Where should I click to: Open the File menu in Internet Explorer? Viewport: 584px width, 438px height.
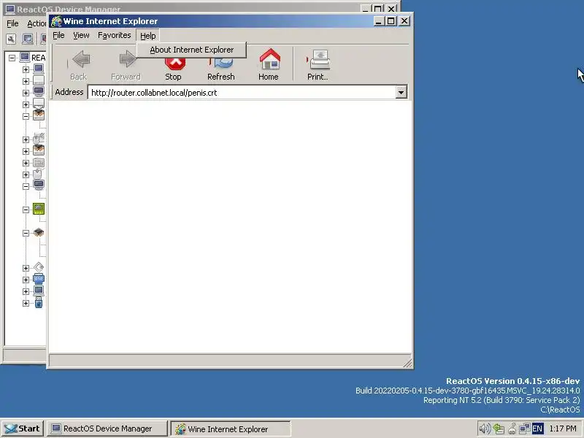pos(58,35)
